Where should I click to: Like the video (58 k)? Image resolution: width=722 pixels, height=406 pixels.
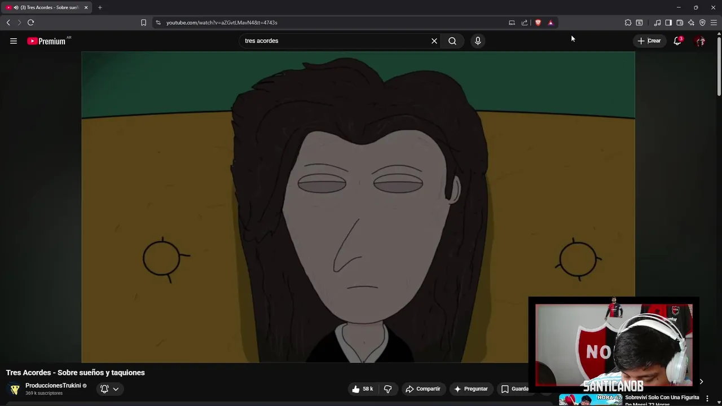tap(363, 389)
